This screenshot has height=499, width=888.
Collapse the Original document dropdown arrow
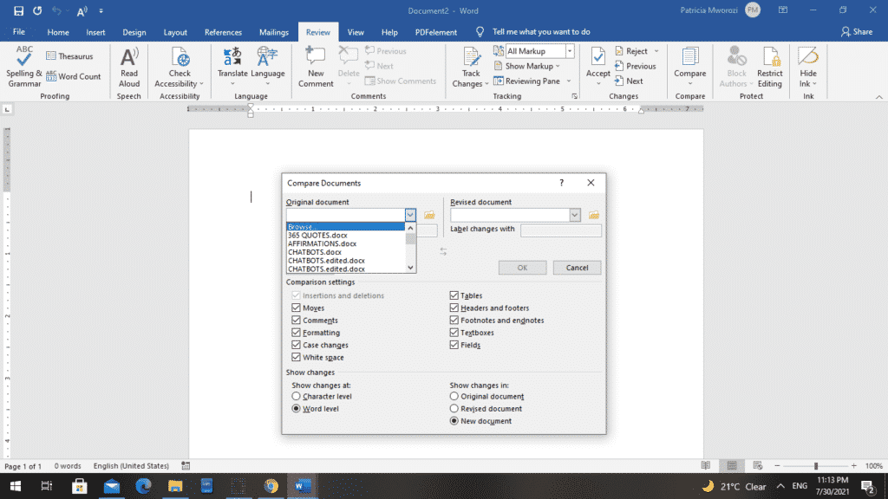(x=410, y=215)
